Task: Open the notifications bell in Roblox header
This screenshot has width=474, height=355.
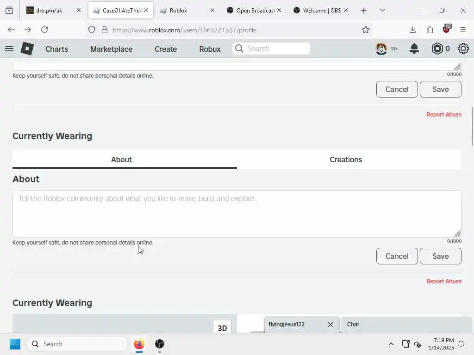Action: (414, 49)
